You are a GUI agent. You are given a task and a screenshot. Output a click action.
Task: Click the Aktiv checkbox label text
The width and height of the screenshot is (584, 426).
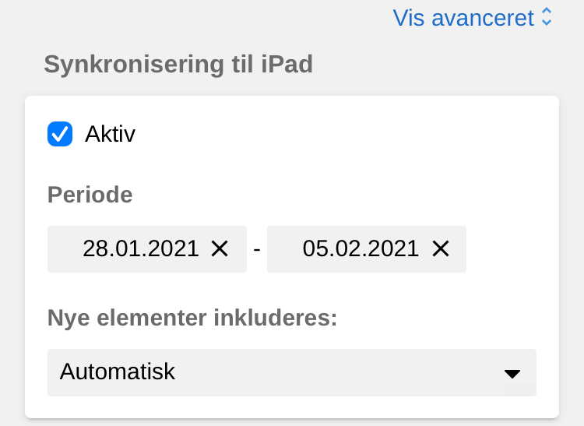coord(110,134)
